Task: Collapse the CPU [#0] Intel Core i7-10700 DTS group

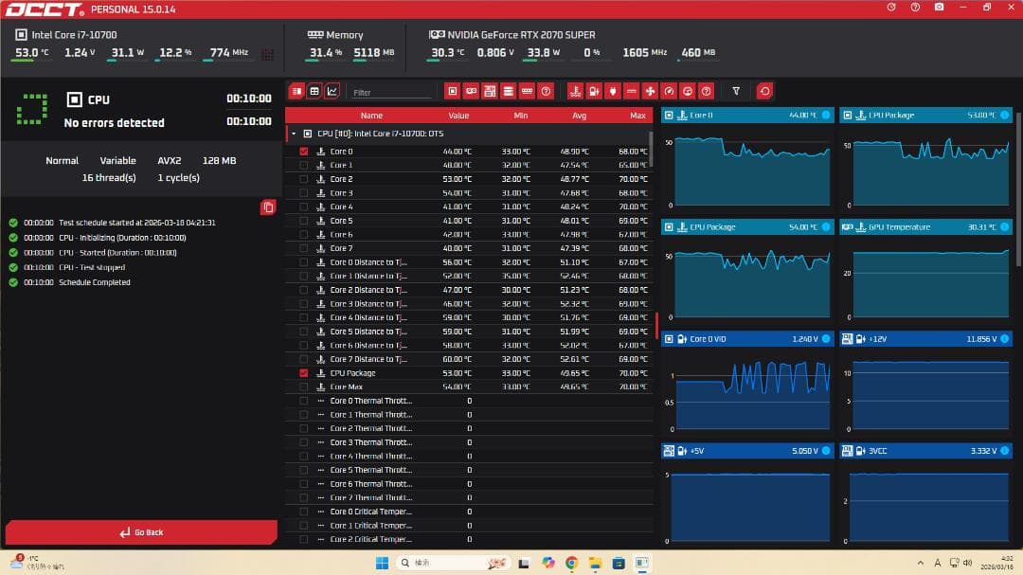Action: (294, 134)
